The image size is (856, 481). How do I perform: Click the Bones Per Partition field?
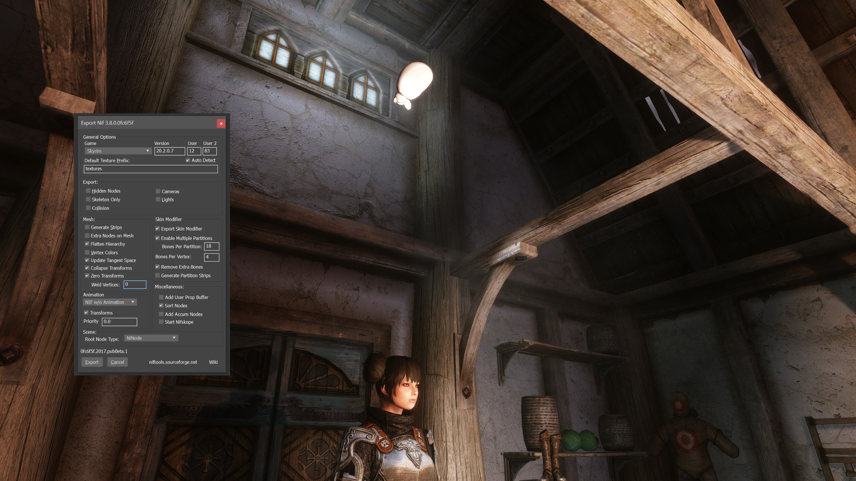212,246
